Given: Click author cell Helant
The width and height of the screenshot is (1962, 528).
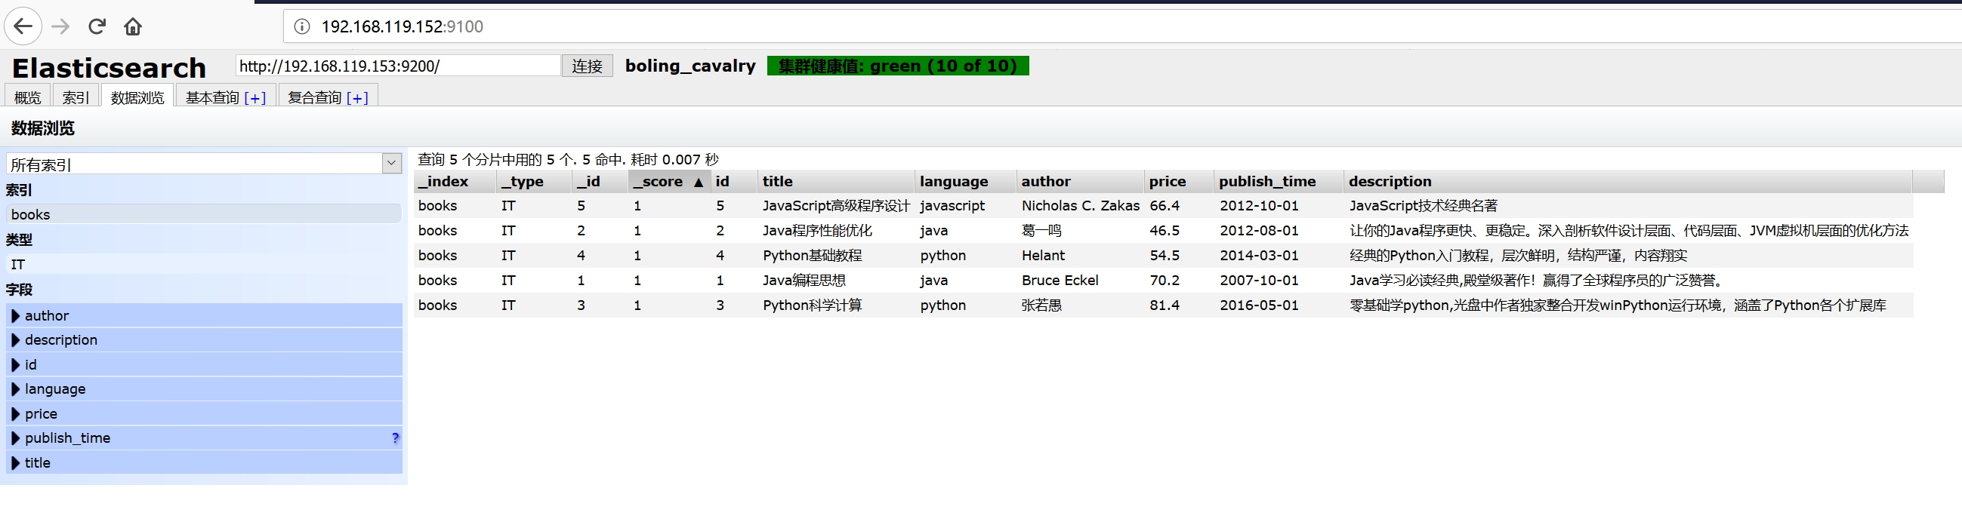Looking at the screenshot, I should 1043,256.
